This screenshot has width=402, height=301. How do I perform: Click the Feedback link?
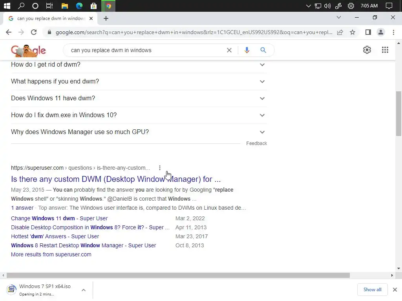click(257, 143)
